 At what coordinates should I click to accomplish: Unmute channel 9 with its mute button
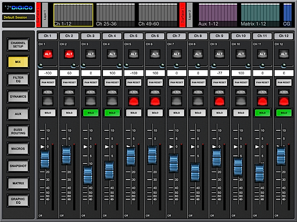click(219, 101)
